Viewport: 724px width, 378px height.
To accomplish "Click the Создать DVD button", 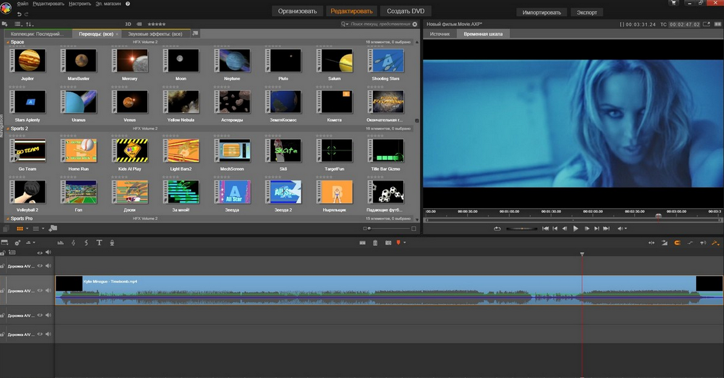I will coord(405,11).
